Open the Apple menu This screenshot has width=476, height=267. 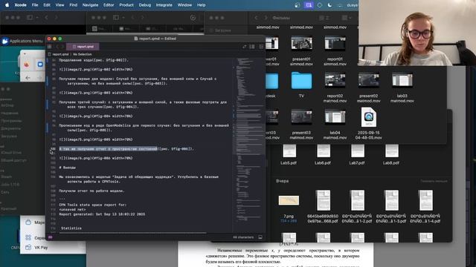tap(7, 5)
